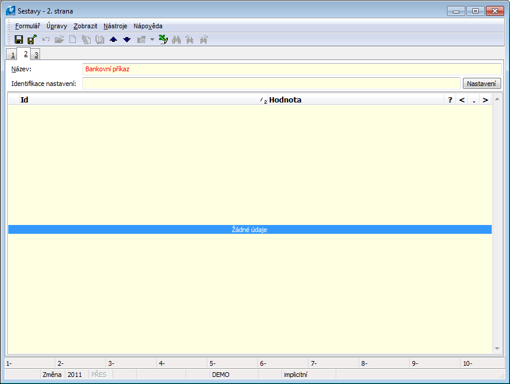This screenshot has width=510, height=384.
Task: Click the scrollbar down arrow
Action: tap(497, 349)
